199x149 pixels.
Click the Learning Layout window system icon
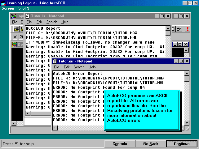pos(3,3)
